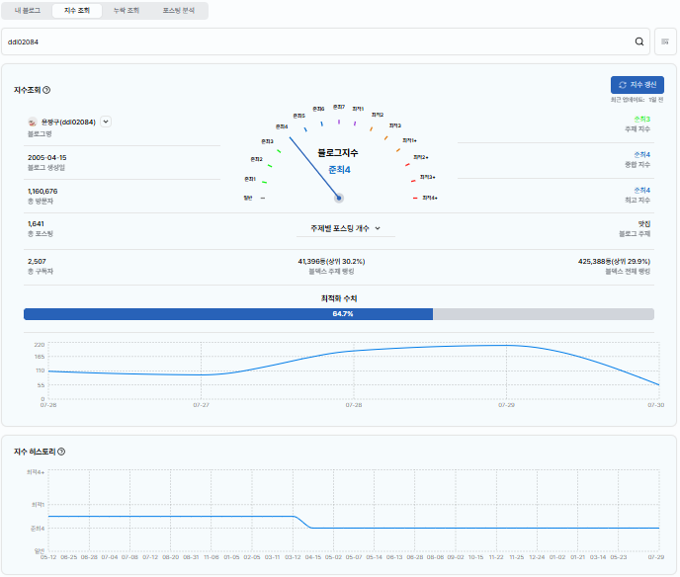680x577 pixels.
Task: Click the 425,388등 overall ranking text
Action: [614, 261]
